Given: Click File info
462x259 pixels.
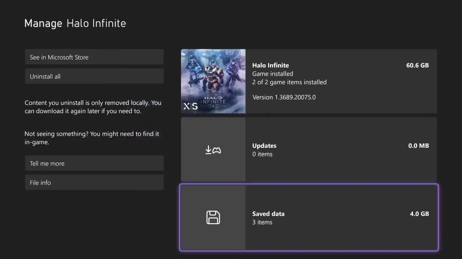Looking at the screenshot, I should (x=94, y=182).
